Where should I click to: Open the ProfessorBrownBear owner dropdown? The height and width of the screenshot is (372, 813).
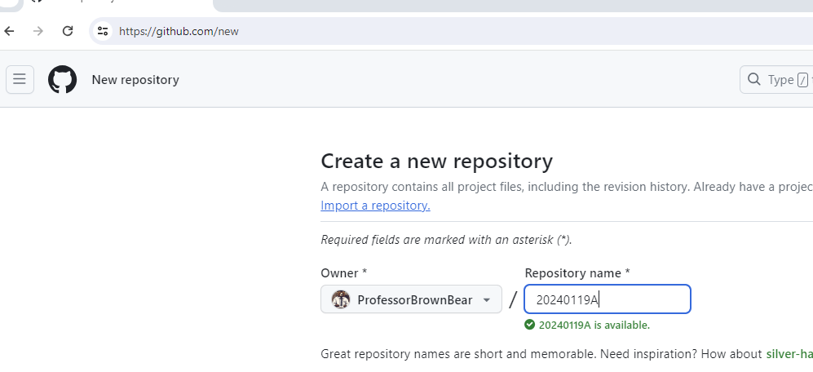click(411, 299)
